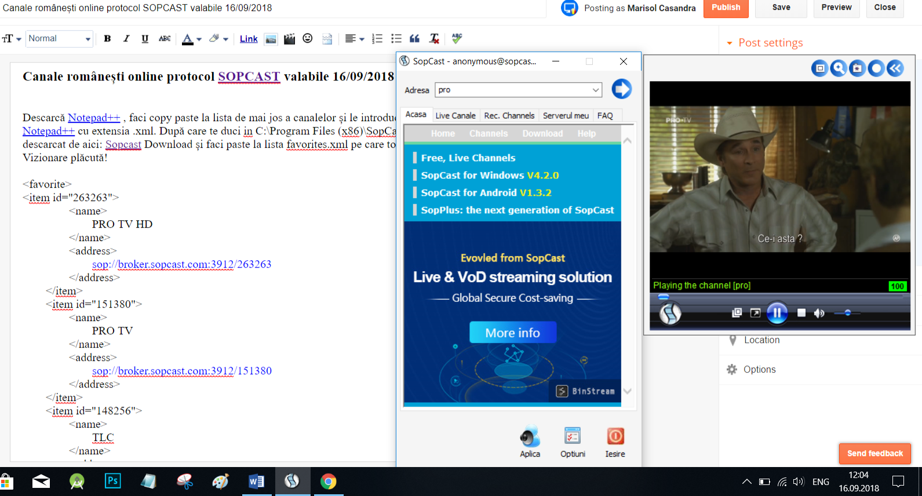Click the Publish button
The width and height of the screenshot is (922, 496).
pos(726,8)
